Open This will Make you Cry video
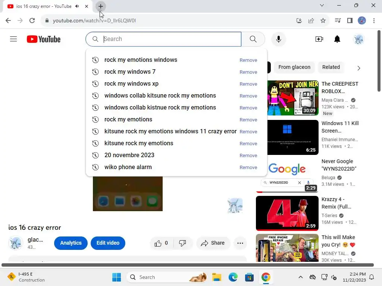The height and width of the screenshot is (286, 382). tap(287, 248)
